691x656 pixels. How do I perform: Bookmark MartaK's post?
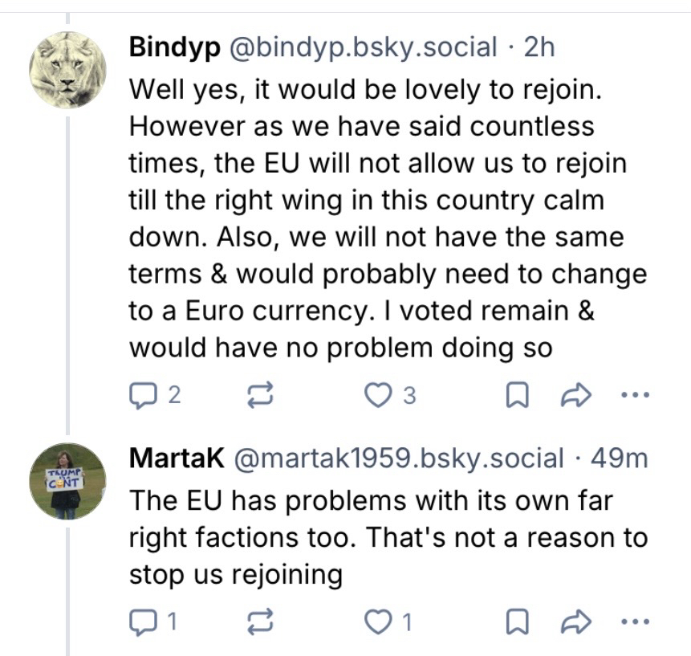[x=514, y=620]
